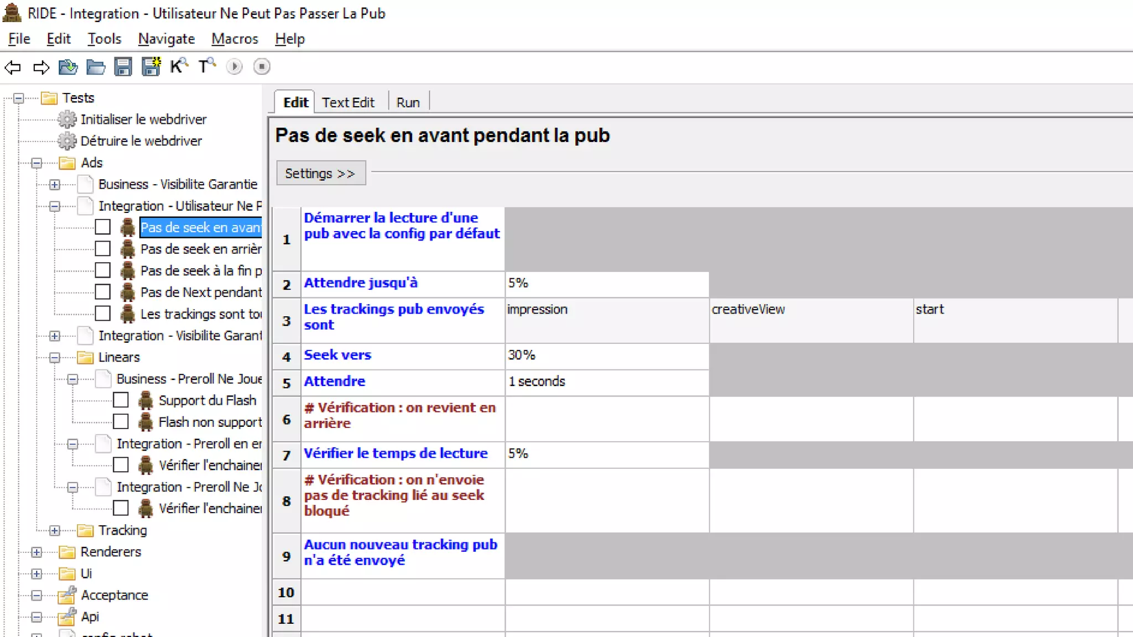Expand the Renderers folder node
This screenshot has width=1133, height=637.
click(x=37, y=552)
